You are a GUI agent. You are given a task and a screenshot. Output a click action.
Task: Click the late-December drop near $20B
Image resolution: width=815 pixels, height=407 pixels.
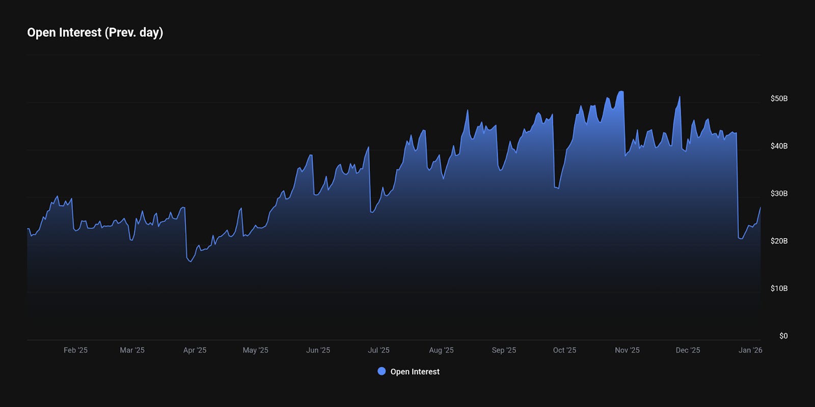click(741, 238)
